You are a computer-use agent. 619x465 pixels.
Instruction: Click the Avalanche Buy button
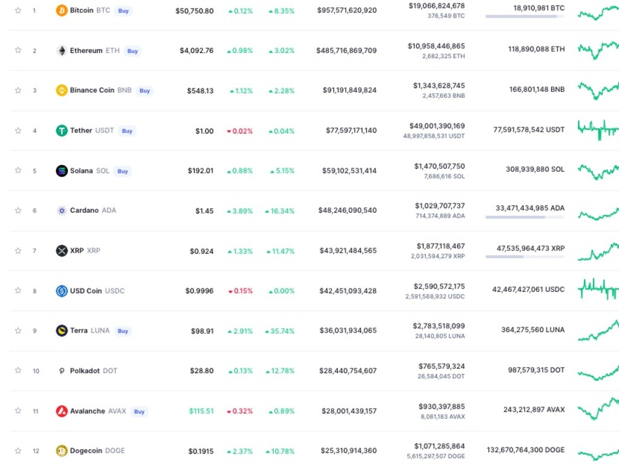point(140,412)
